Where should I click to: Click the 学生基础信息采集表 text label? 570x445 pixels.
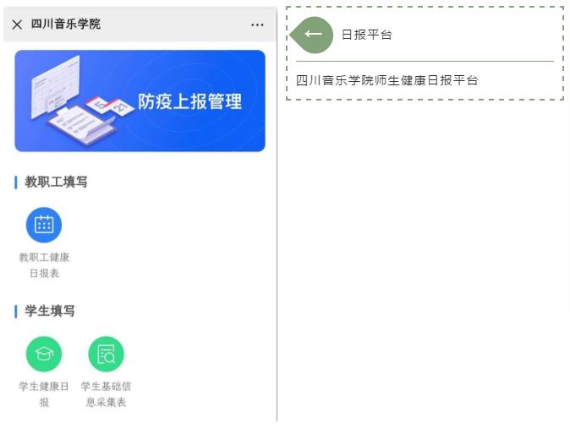[x=107, y=394]
